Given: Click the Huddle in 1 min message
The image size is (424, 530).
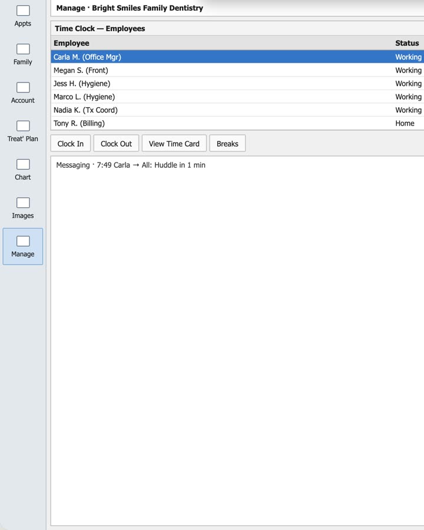Looking at the screenshot, I should click(x=131, y=165).
